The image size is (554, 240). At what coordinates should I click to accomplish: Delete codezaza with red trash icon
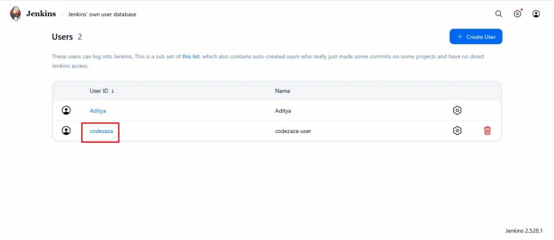point(487,130)
